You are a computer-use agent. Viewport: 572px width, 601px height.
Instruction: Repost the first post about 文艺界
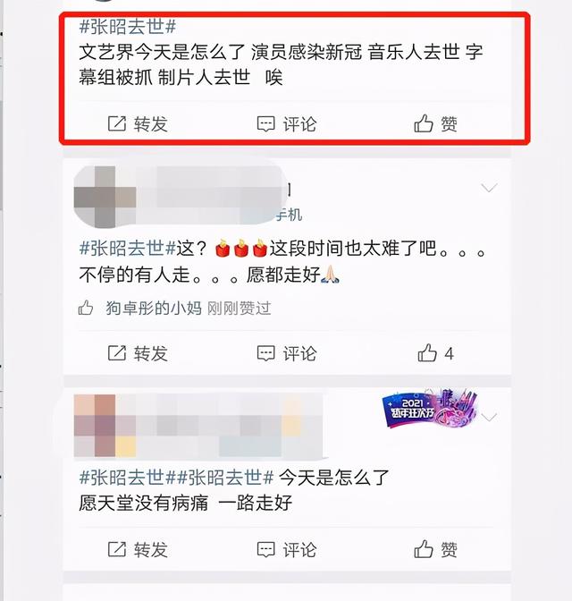(138, 124)
